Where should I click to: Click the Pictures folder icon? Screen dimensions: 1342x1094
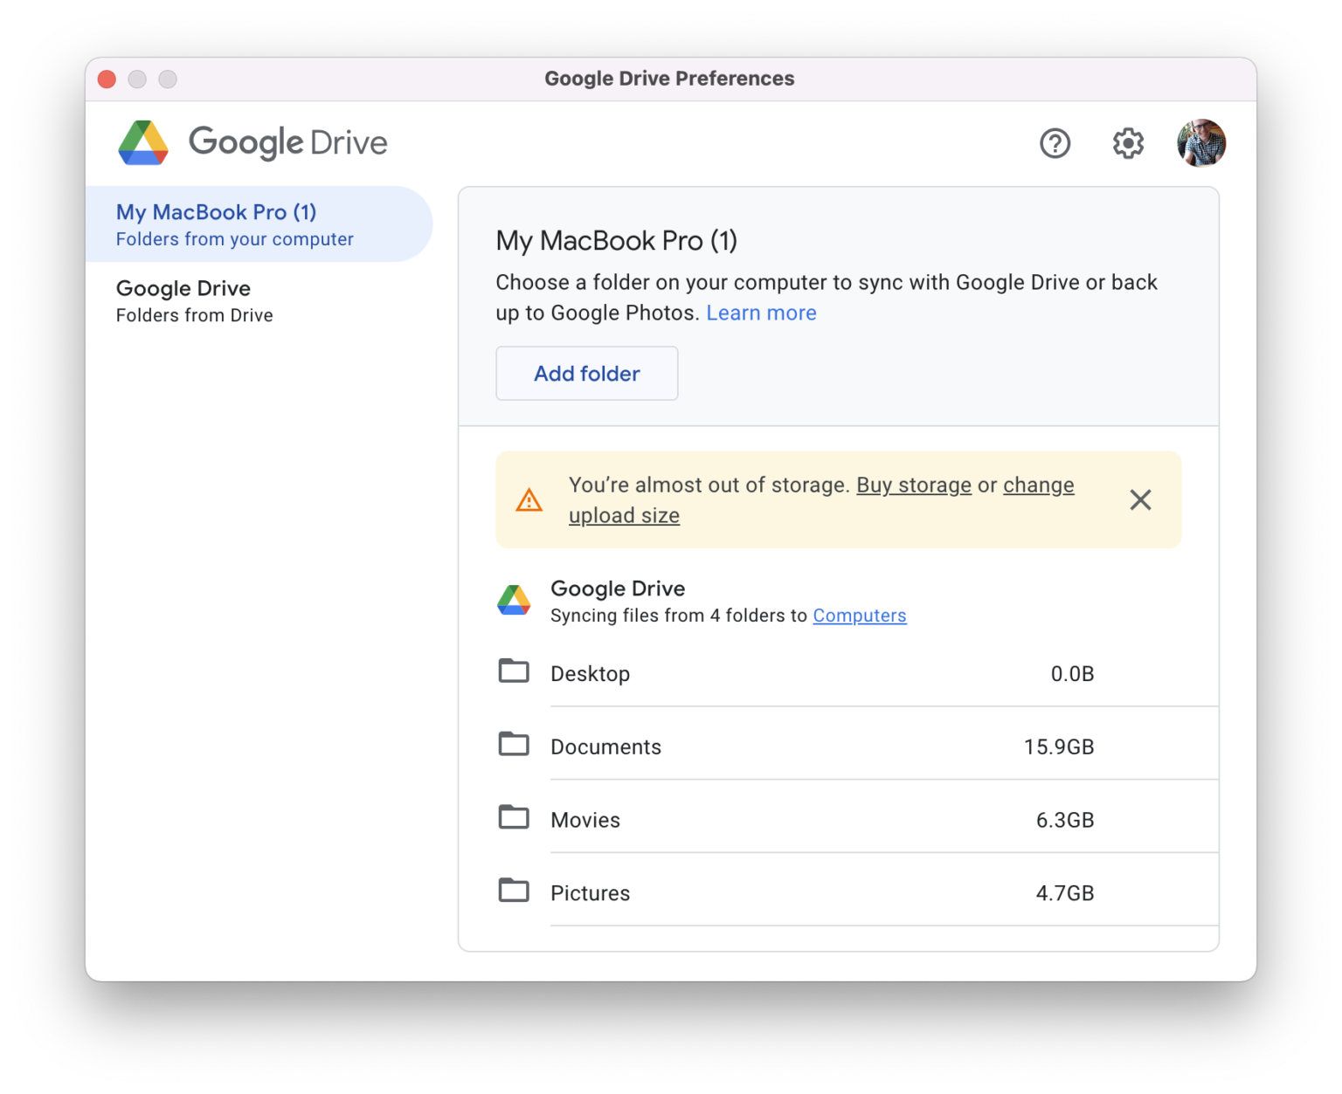pyautogui.click(x=515, y=890)
